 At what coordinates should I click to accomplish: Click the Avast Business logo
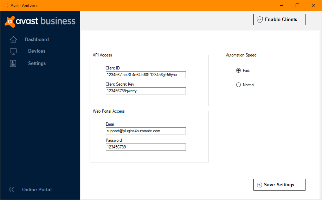coord(40,21)
